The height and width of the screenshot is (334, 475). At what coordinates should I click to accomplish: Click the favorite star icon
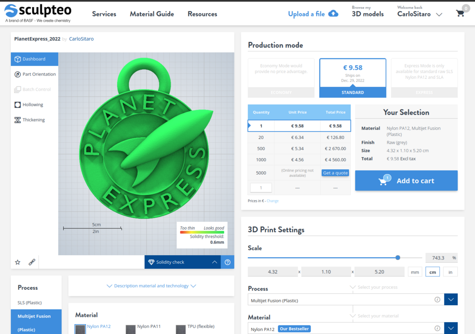[x=17, y=262]
